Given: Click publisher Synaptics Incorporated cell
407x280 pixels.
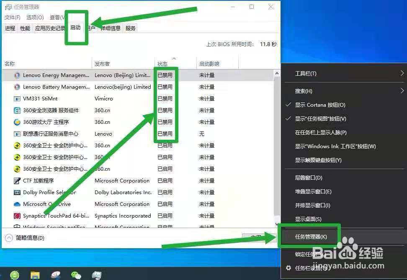Looking at the screenshot, I should pos(123,216).
